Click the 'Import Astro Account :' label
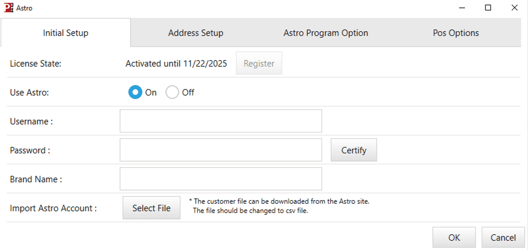The image size is (528, 250). (54, 208)
